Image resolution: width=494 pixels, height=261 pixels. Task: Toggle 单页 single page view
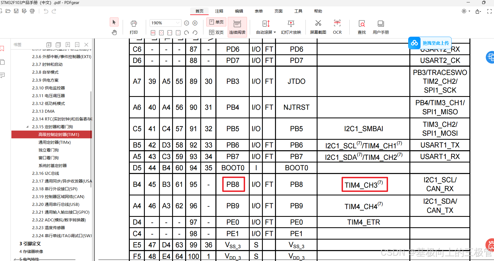216,22
